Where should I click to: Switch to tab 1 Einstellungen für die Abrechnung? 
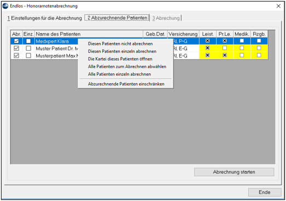pos(44,18)
